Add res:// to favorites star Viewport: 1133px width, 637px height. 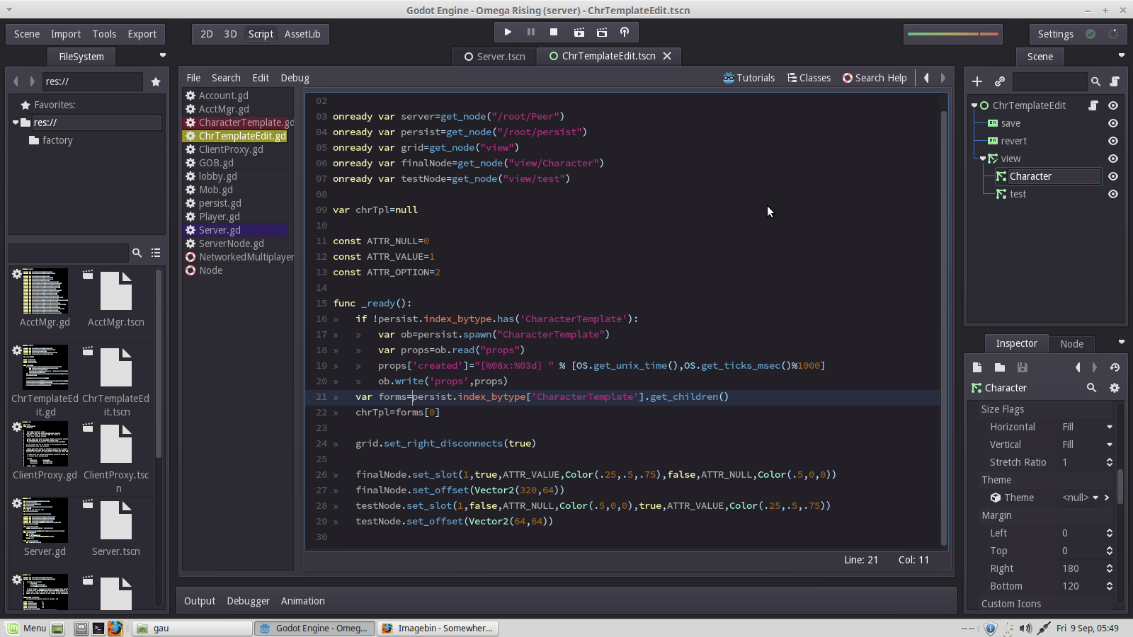(156, 82)
